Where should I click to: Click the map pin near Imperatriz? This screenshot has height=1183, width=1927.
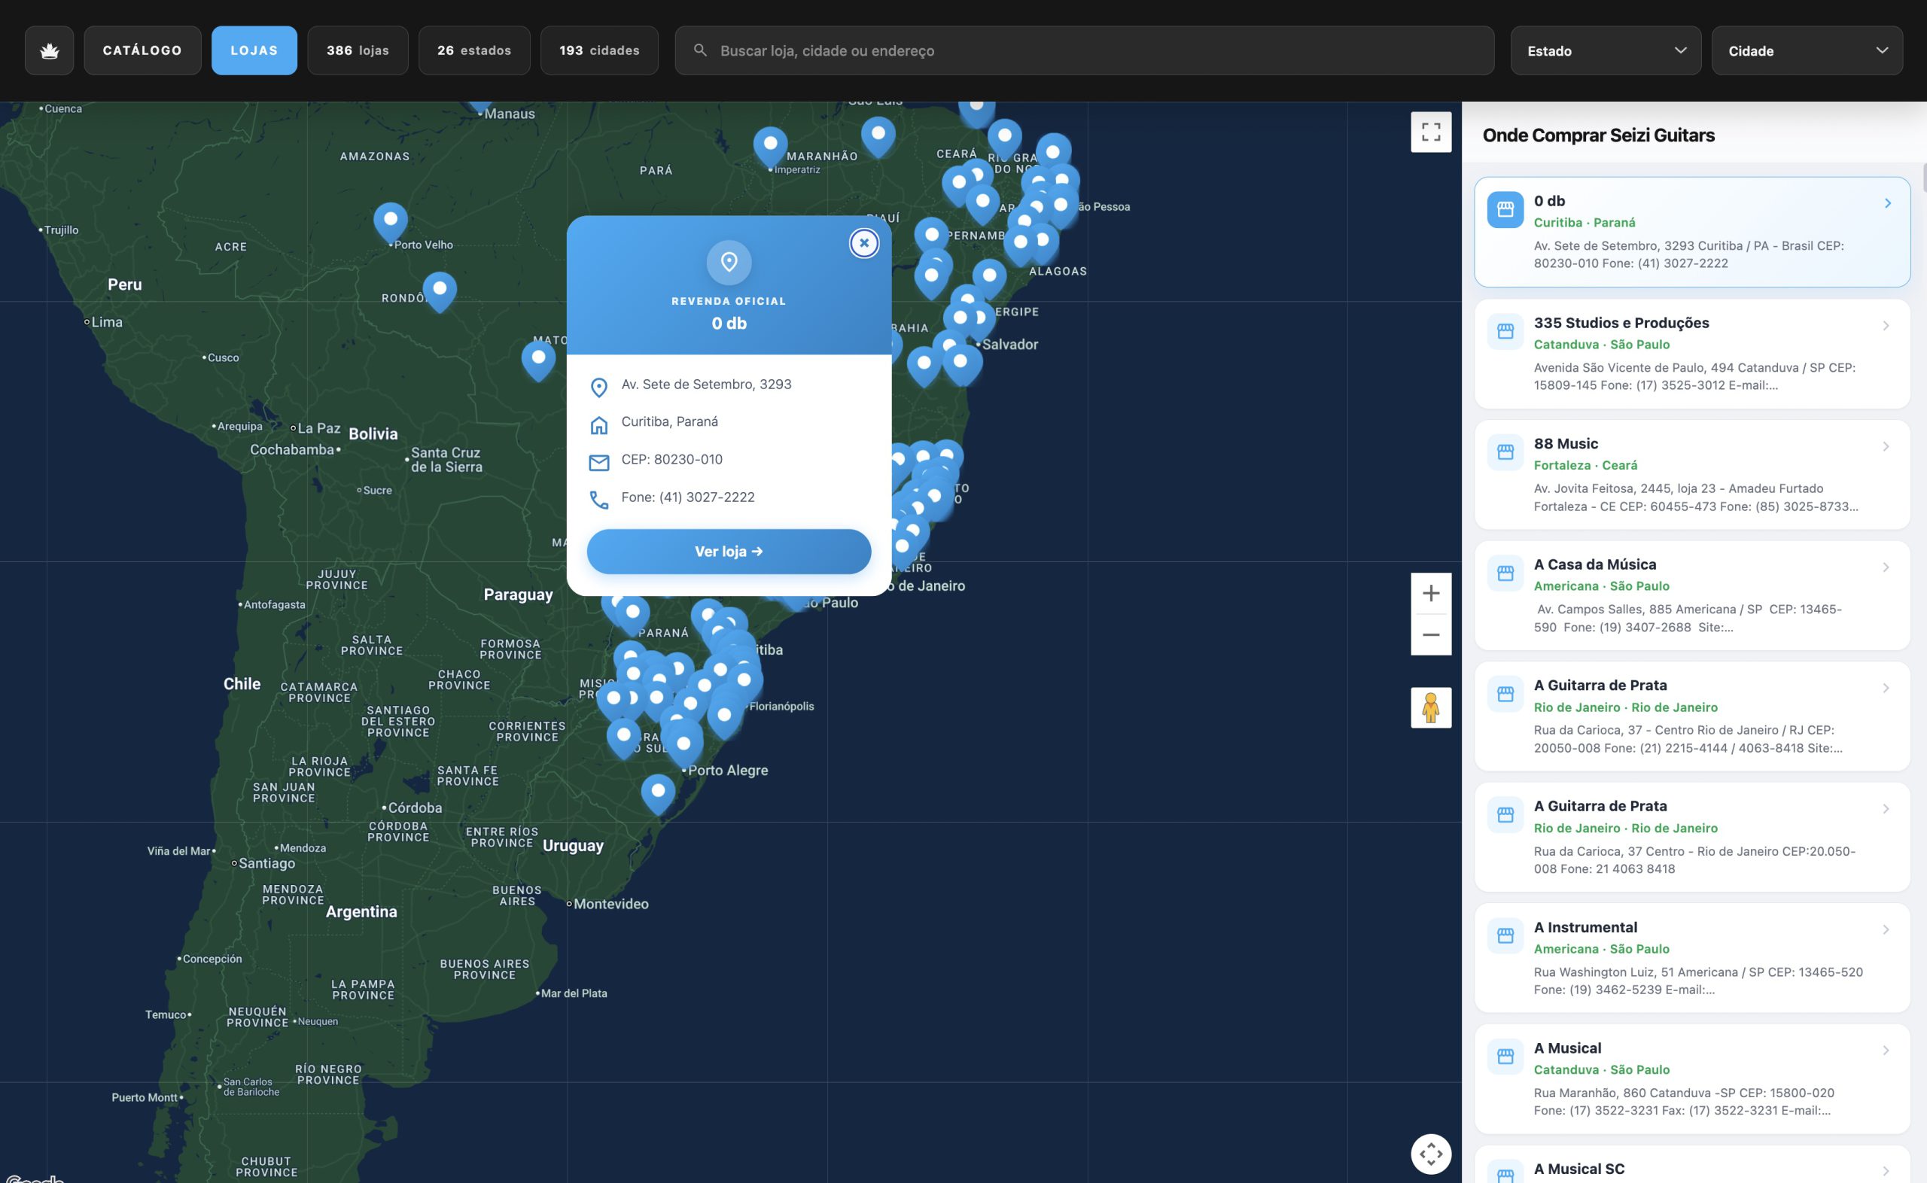pos(770,146)
